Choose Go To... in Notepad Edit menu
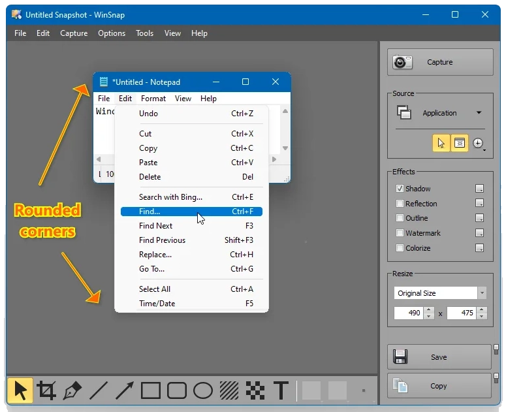The height and width of the screenshot is (412, 506). (191, 269)
